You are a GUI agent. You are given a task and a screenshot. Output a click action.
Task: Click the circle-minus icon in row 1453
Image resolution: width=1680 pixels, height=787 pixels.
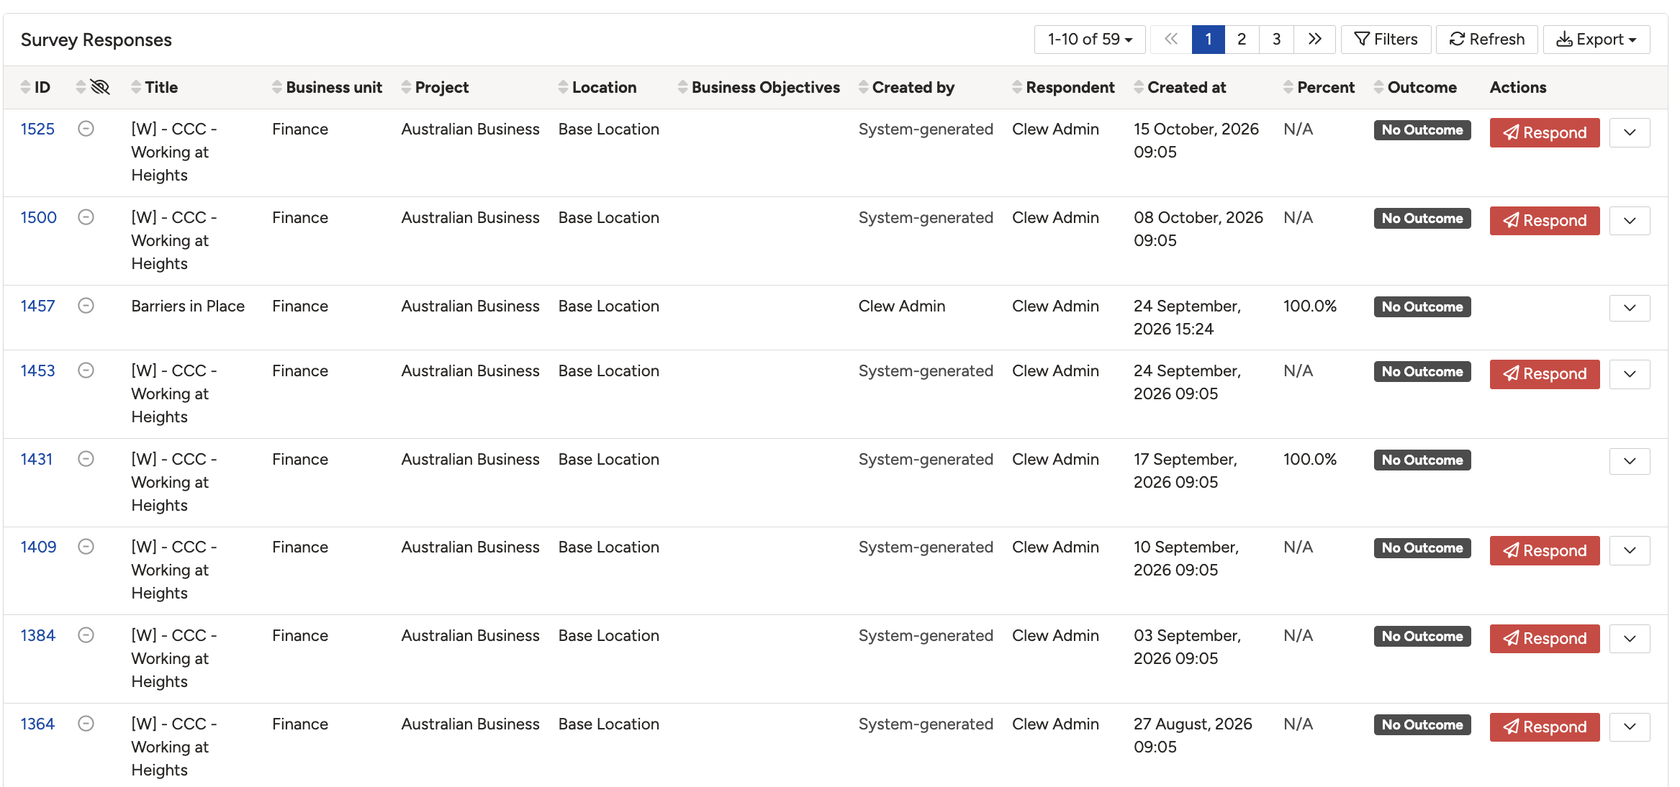tap(86, 370)
